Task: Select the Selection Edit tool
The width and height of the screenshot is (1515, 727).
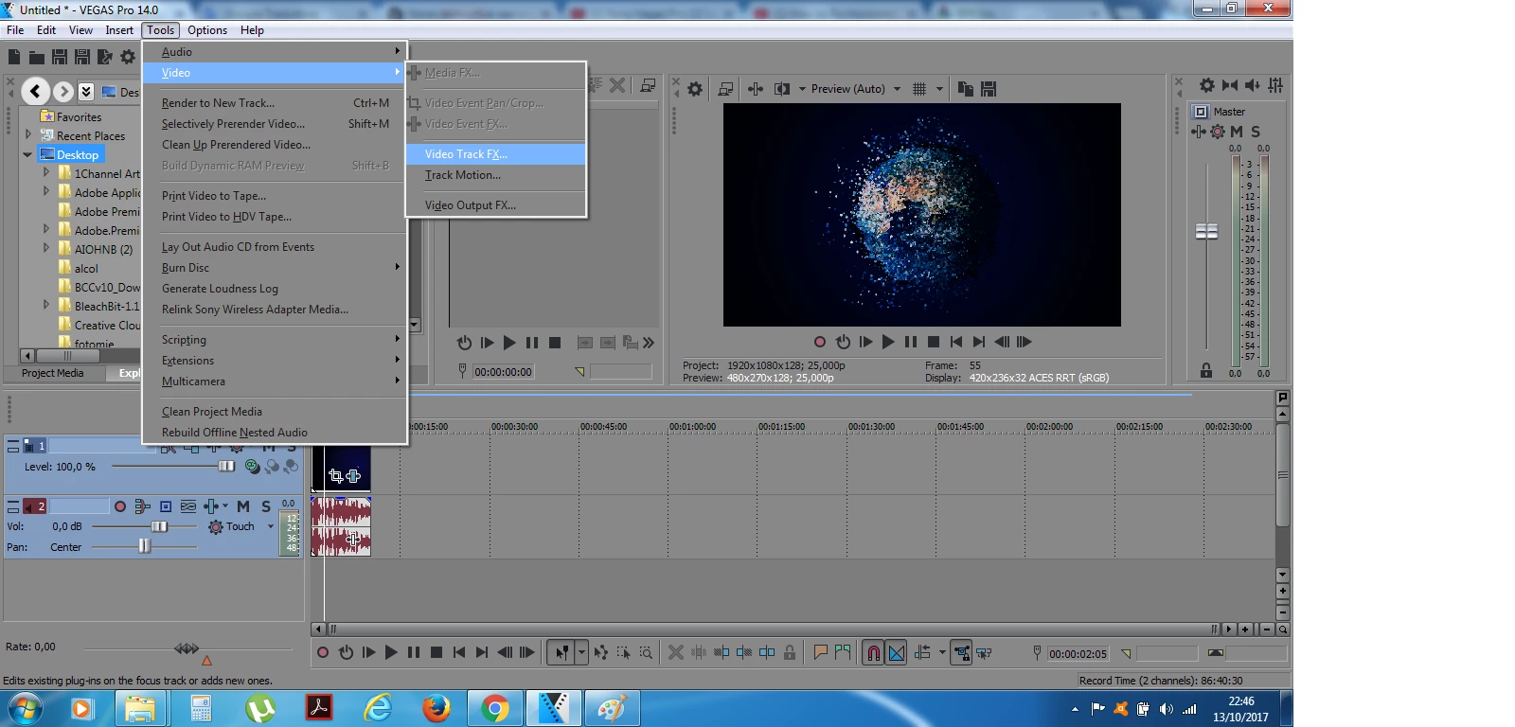Action: pos(623,652)
